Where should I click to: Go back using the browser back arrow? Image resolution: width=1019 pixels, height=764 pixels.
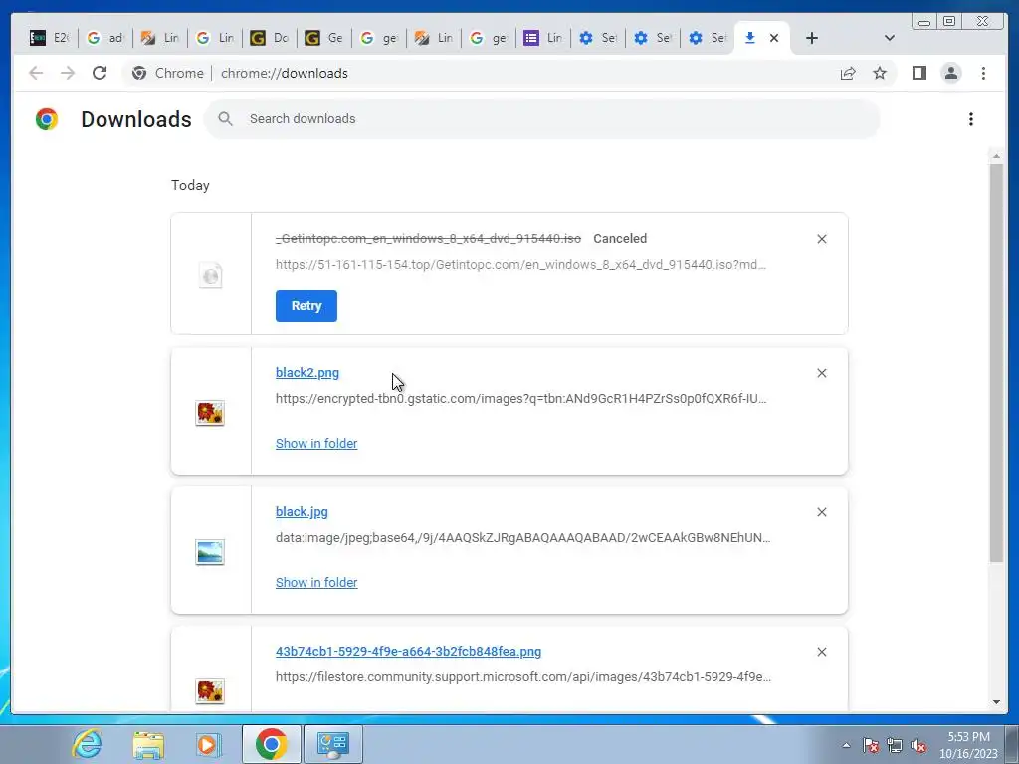point(36,73)
